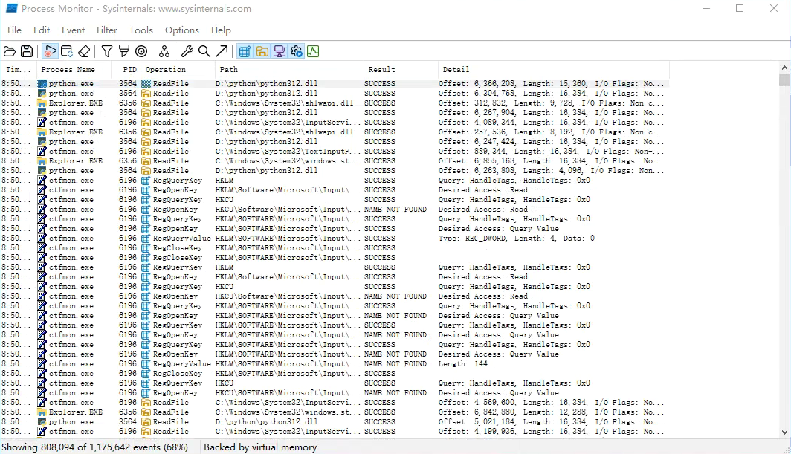This screenshot has height=454, width=791.
Task: Click Explorer.EXE icon in offset 257,536 row
Action: [42, 132]
